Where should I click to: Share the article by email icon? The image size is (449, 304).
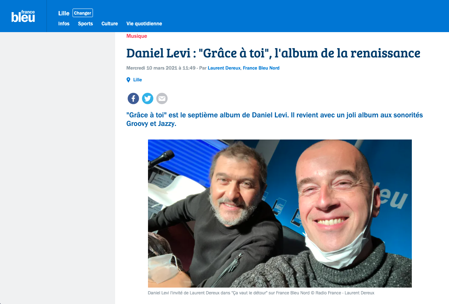click(162, 98)
